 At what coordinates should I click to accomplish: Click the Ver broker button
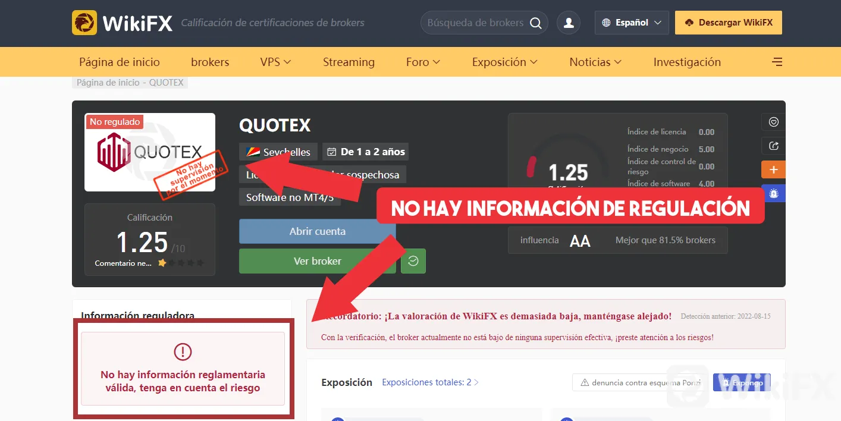coord(318,261)
